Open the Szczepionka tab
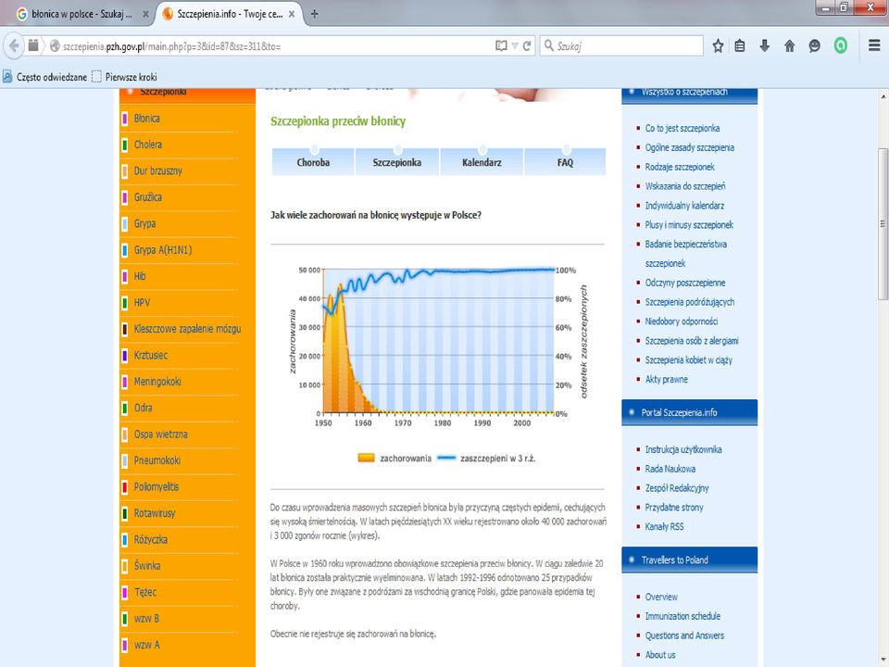 pyautogui.click(x=397, y=162)
